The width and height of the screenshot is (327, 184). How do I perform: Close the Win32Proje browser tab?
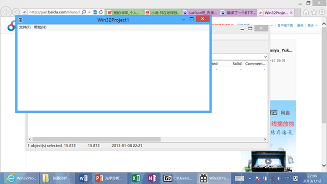(291, 12)
